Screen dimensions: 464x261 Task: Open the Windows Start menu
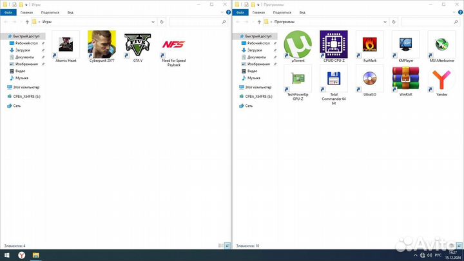[6, 255]
